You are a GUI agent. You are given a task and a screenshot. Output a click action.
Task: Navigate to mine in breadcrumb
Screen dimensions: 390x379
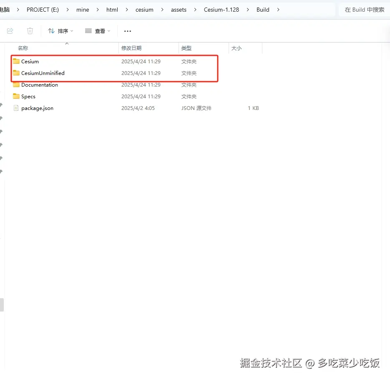coord(83,10)
